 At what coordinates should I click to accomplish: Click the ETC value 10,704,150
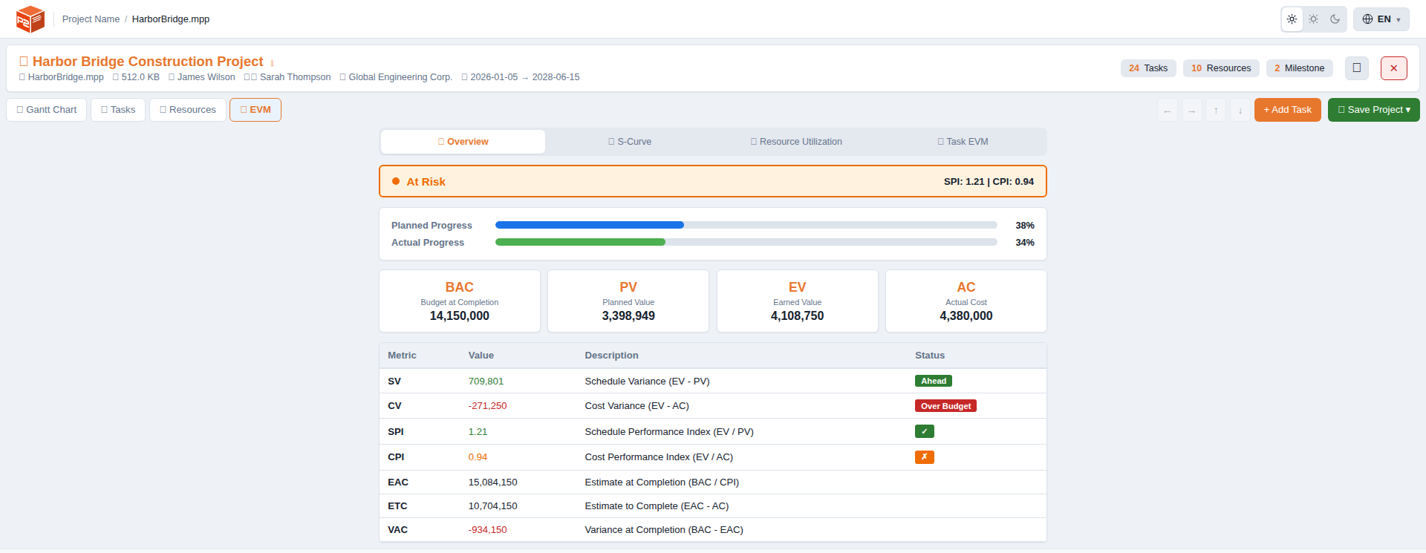pos(493,506)
